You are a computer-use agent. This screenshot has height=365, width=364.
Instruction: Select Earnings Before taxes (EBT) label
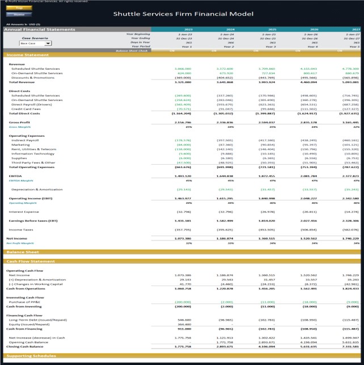(33, 221)
